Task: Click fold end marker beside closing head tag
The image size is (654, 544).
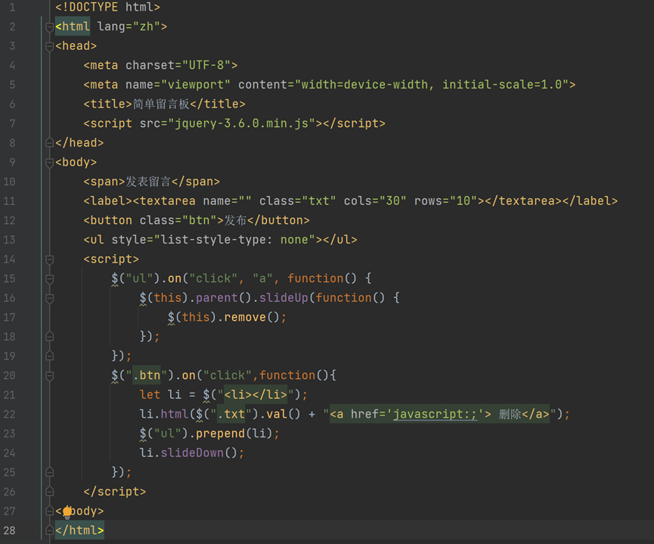Action: [49, 143]
